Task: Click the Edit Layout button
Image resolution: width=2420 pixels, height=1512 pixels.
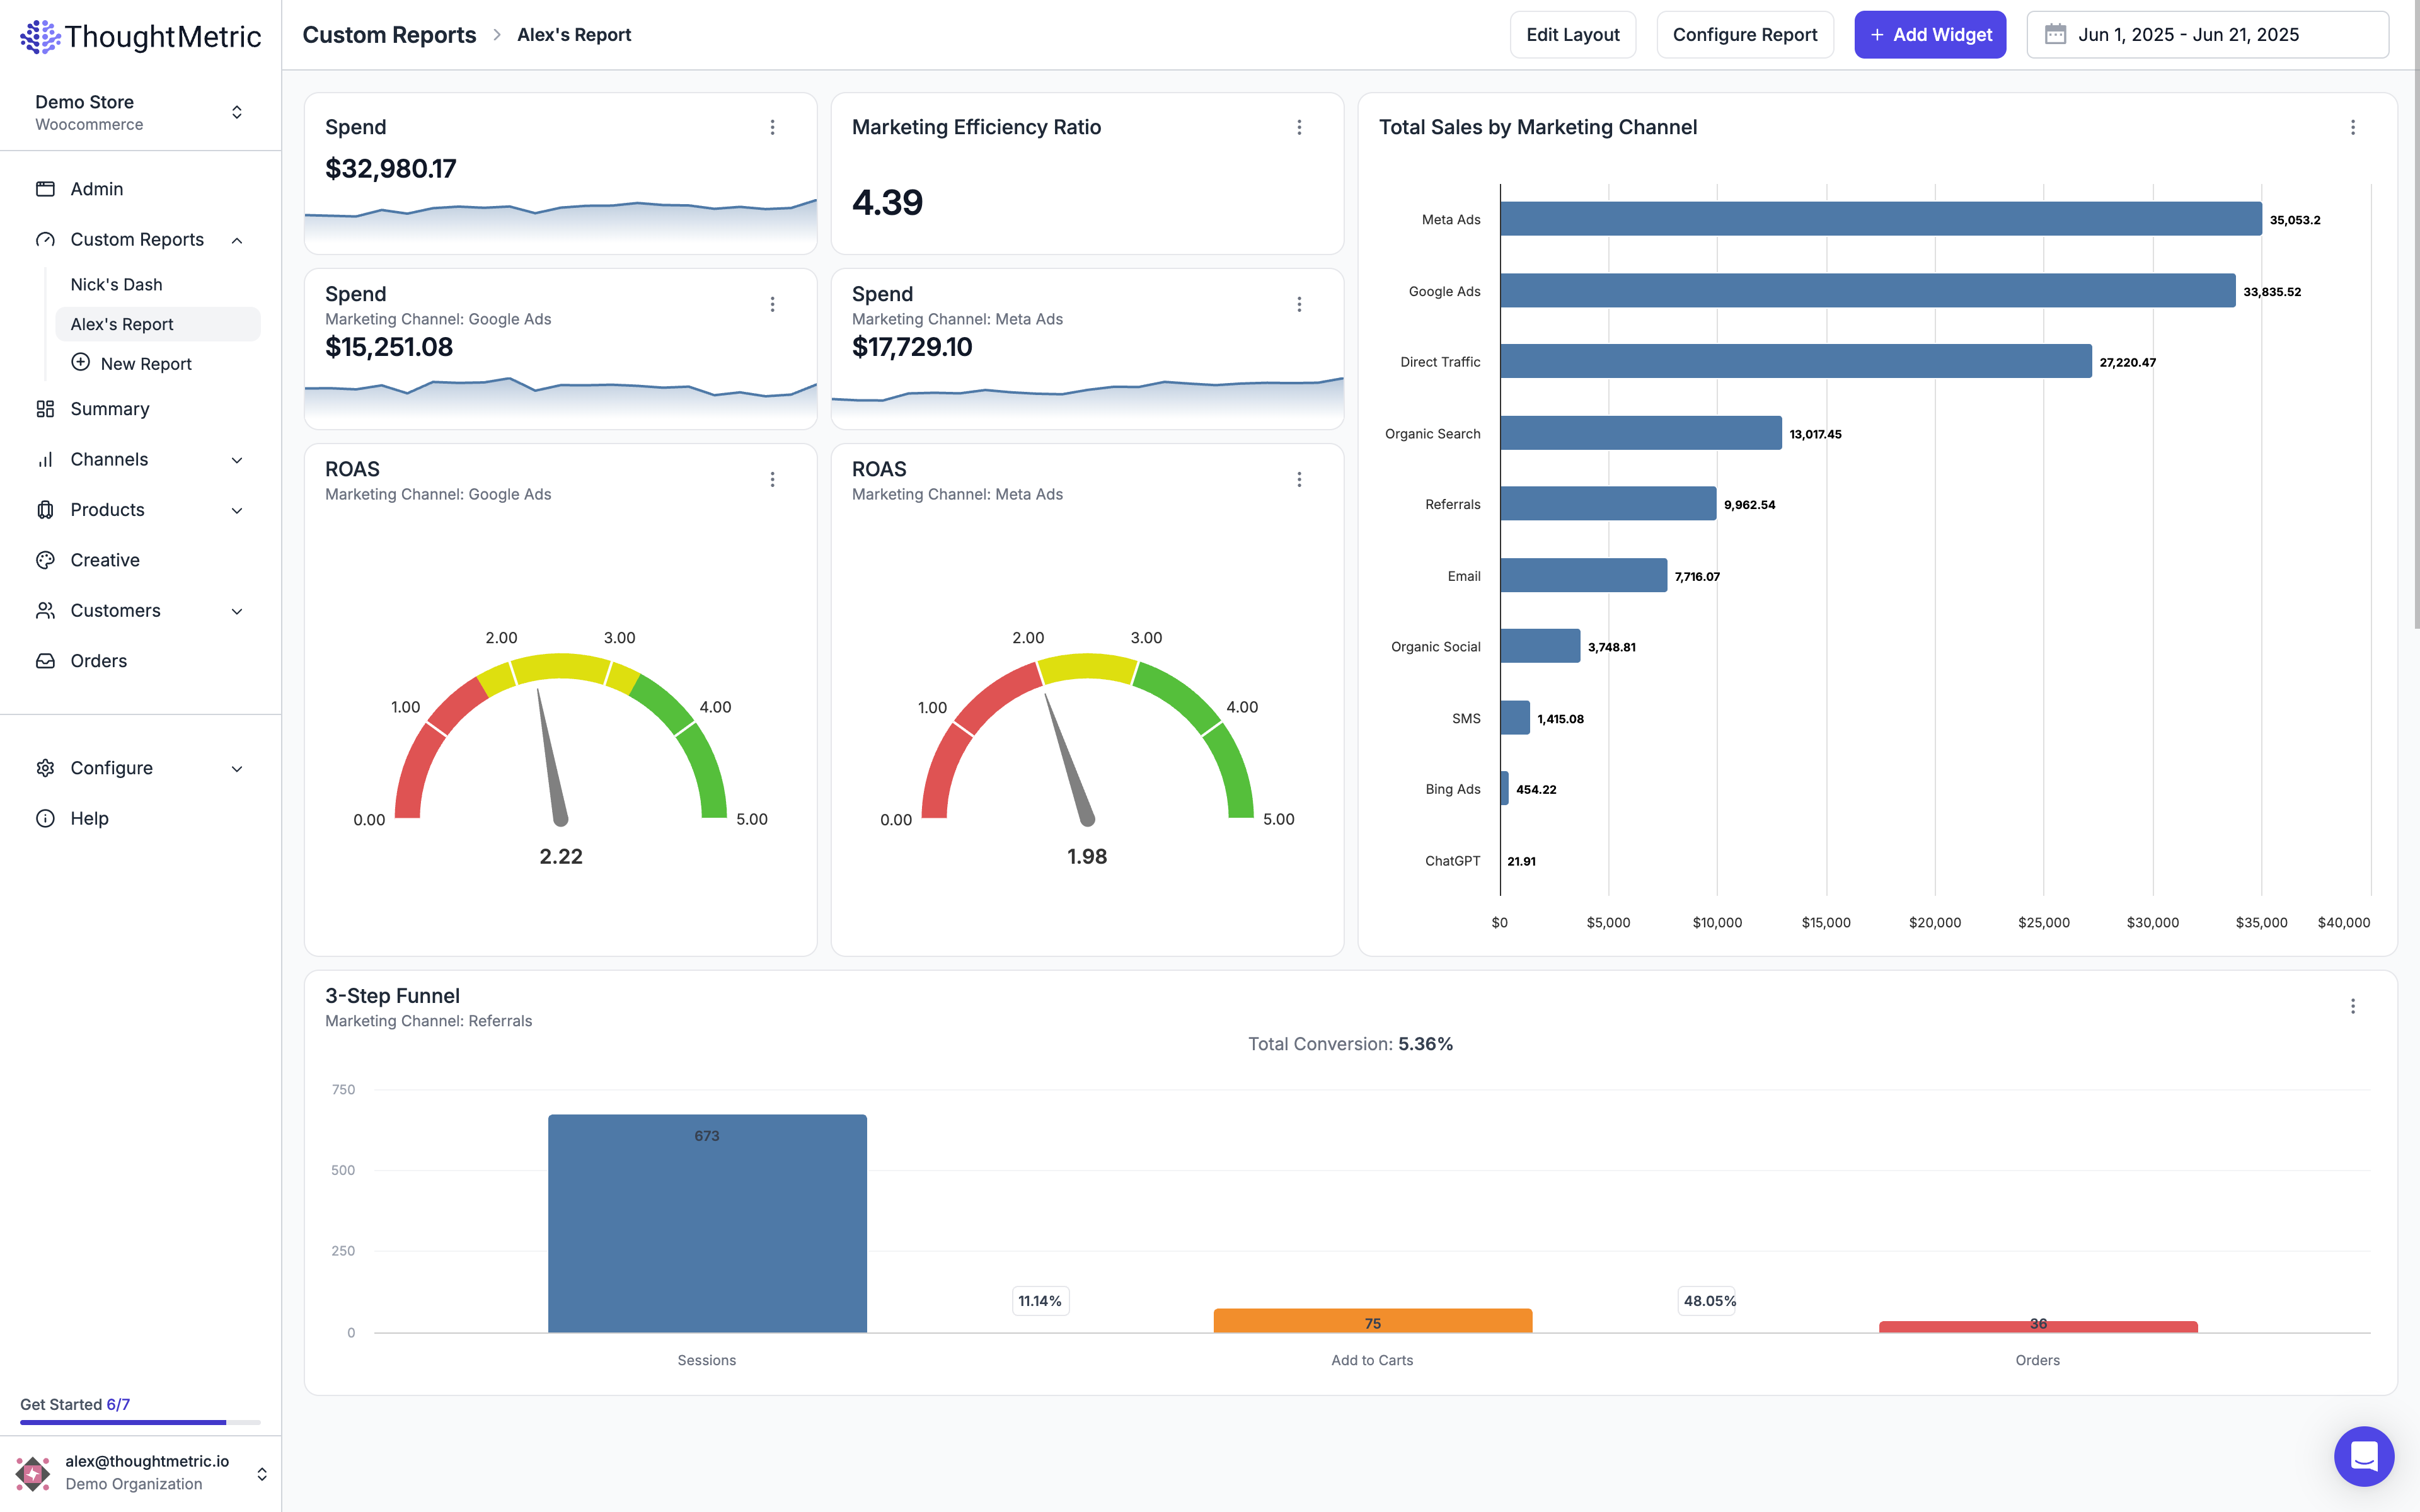Action: [x=1572, y=35]
